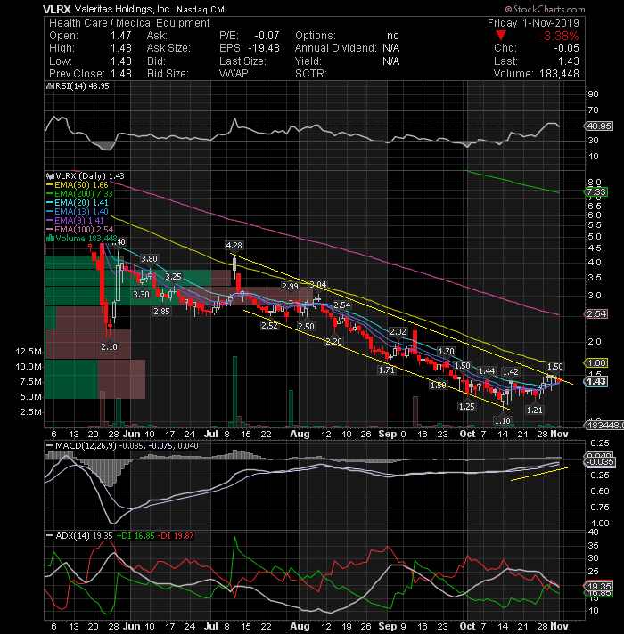Click the 1.42 price label
Image resolution: width=624 pixels, height=634 pixels.
511,372
